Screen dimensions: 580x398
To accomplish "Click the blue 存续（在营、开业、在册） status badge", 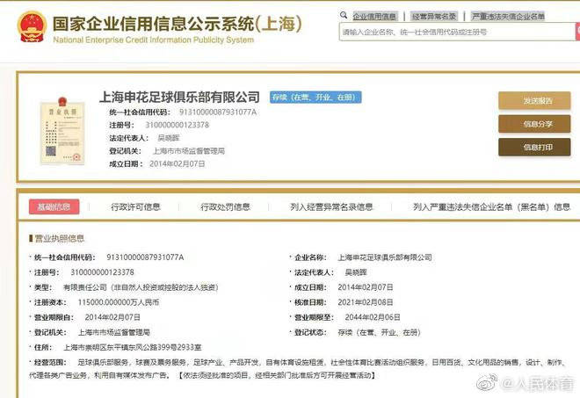I will pos(315,98).
